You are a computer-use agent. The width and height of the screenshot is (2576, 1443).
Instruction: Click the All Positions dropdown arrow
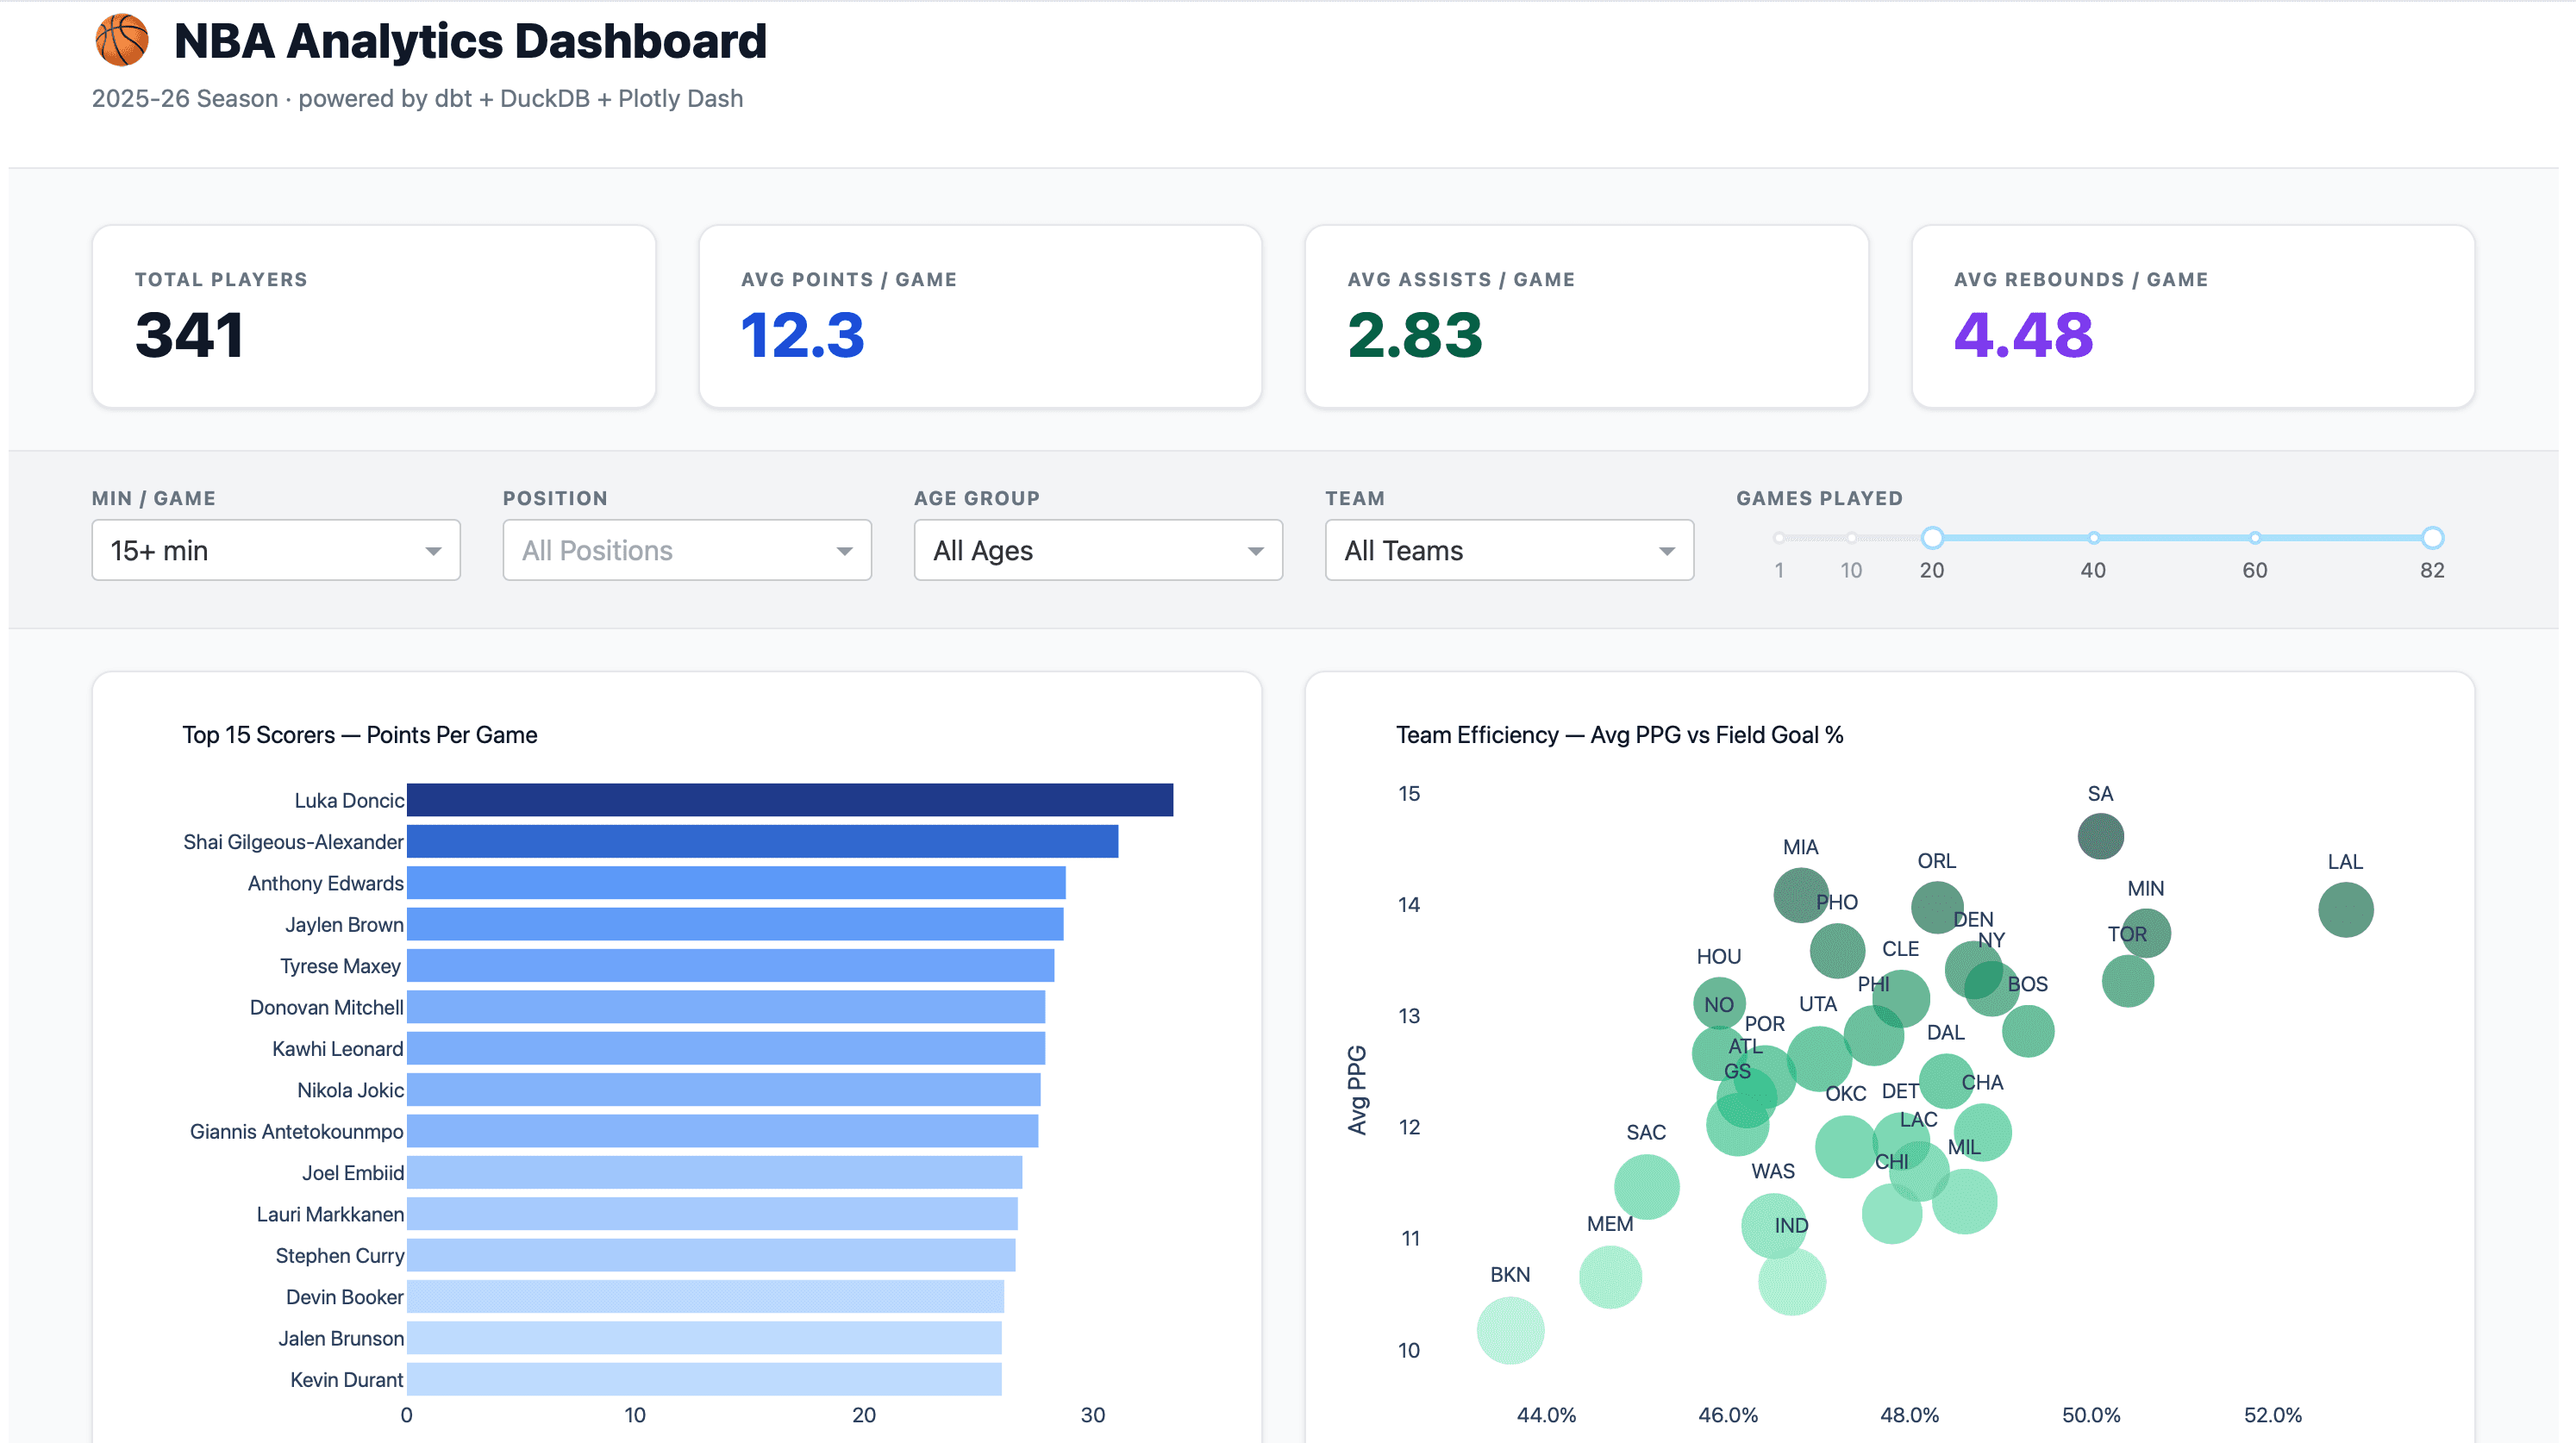click(x=844, y=551)
